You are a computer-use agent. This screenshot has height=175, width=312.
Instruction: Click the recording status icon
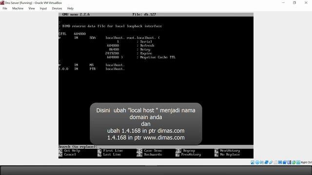(x=285, y=162)
